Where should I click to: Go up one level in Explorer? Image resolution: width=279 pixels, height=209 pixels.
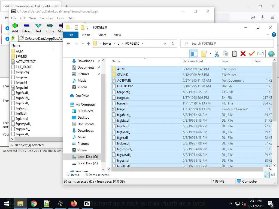89,44
